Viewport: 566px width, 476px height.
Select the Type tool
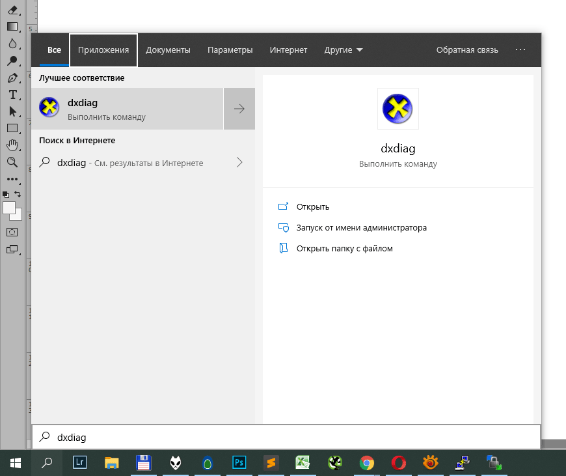(x=12, y=94)
